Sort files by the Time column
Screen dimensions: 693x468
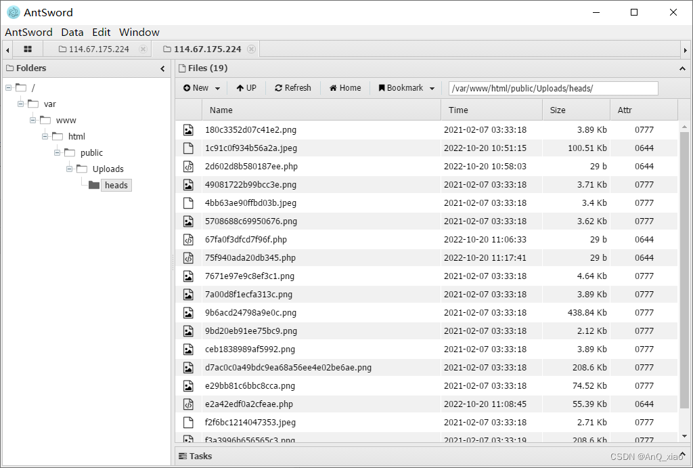point(491,110)
